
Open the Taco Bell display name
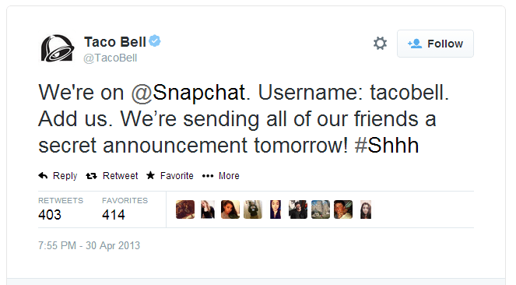(x=115, y=42)
